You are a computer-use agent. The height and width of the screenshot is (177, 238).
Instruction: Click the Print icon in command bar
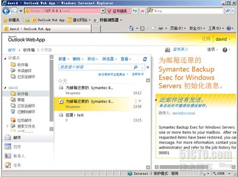tap(161, 28)
